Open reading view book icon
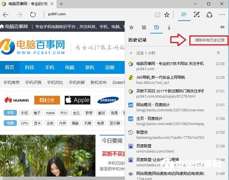This screenshot has width=229, height=180. point(158,14)
